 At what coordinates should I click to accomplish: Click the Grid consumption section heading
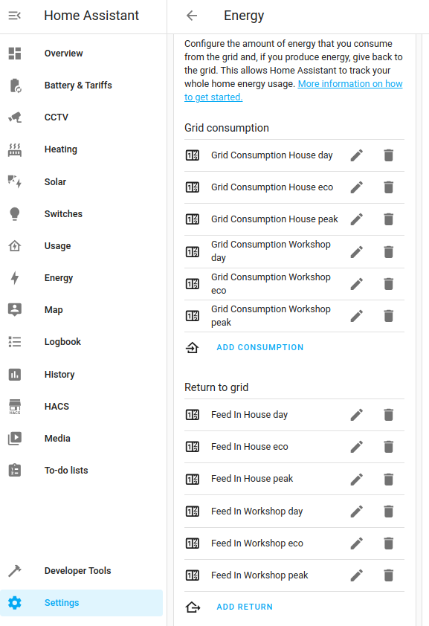(227, 128)
